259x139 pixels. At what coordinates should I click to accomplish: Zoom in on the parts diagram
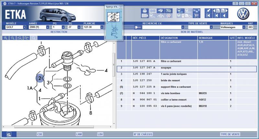click(6, 38)
